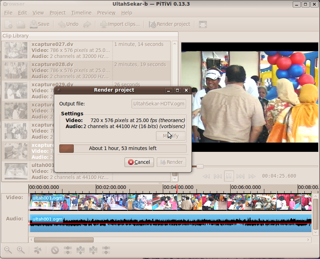Click the go-to-end playback button

tap(241, 176)
